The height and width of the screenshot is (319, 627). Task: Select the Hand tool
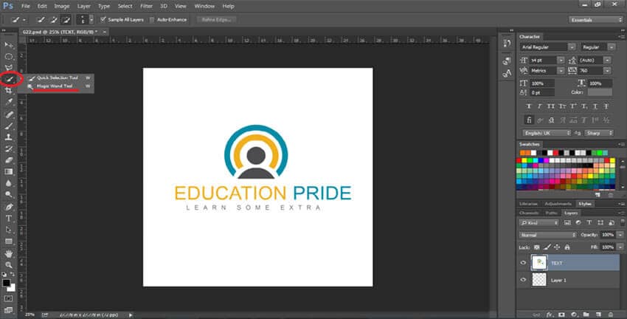click(x=8, y=253)
